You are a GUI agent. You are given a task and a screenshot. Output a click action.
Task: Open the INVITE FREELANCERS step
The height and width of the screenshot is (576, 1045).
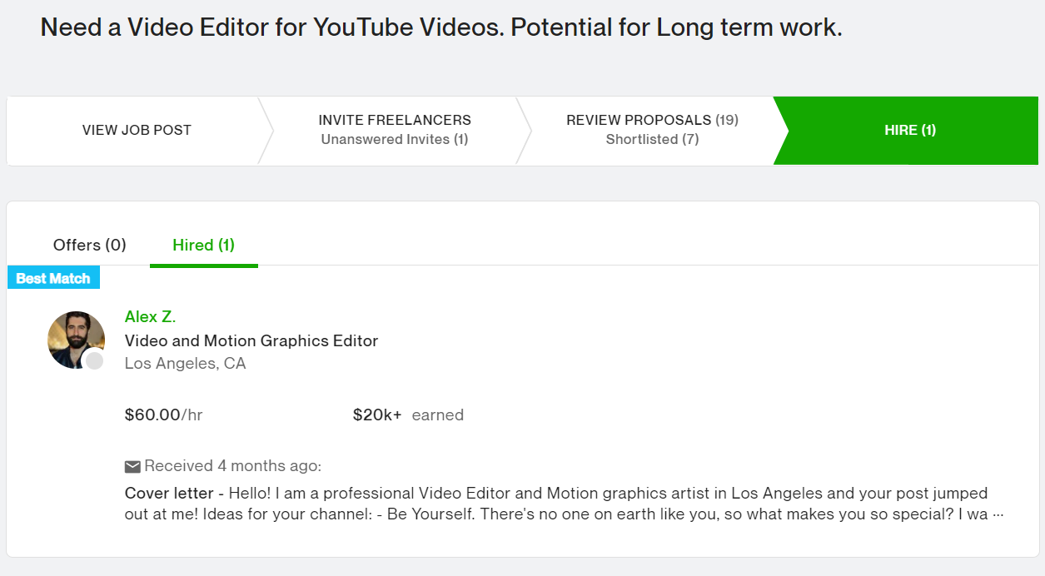click(394, 129)
